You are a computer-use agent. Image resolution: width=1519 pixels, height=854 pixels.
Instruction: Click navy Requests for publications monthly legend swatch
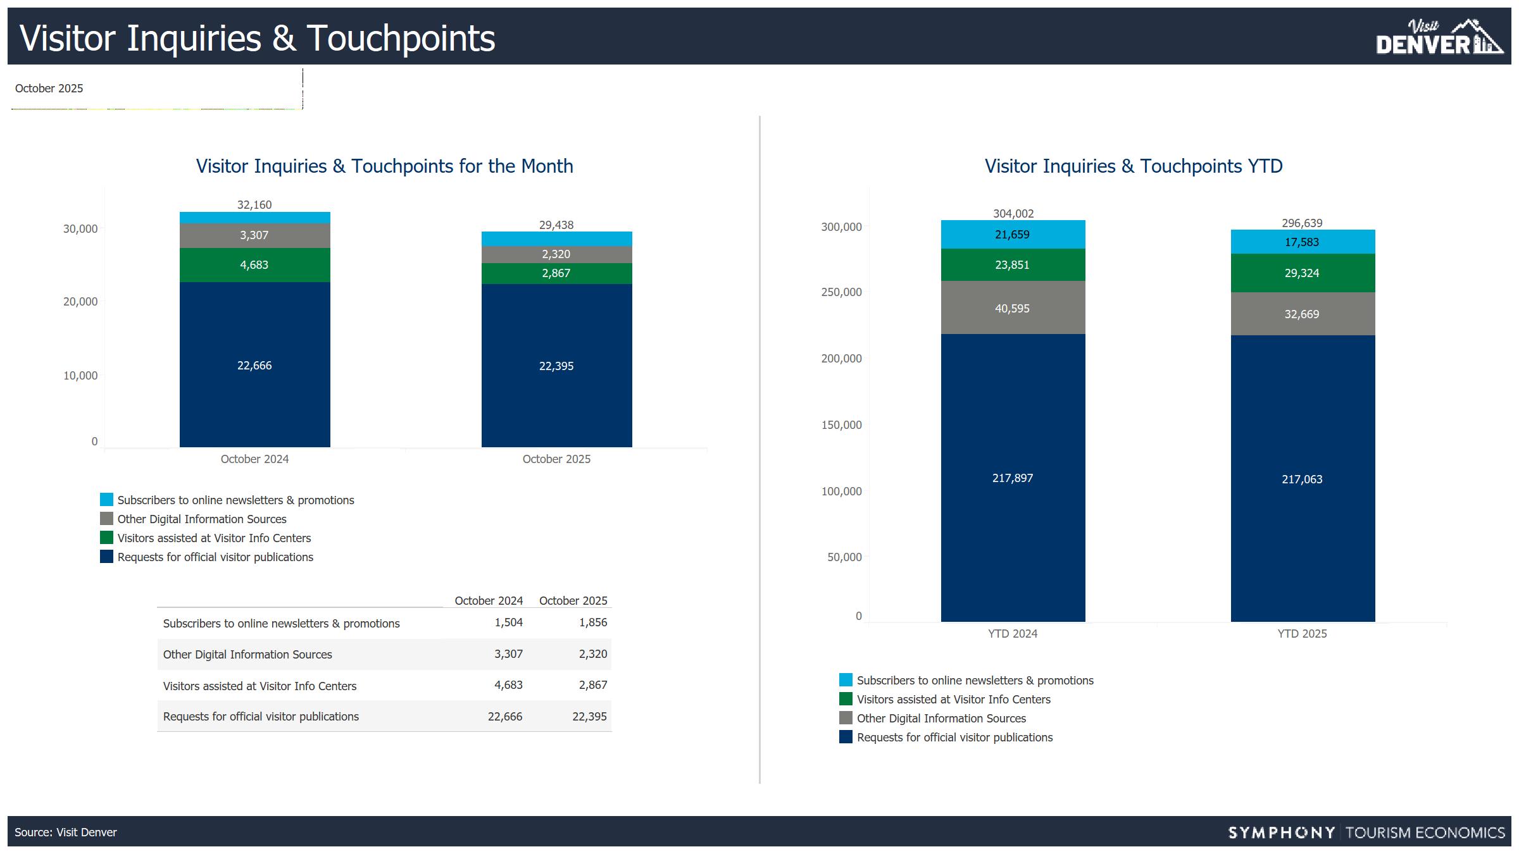pyautogui.click(x=106, y=557)
